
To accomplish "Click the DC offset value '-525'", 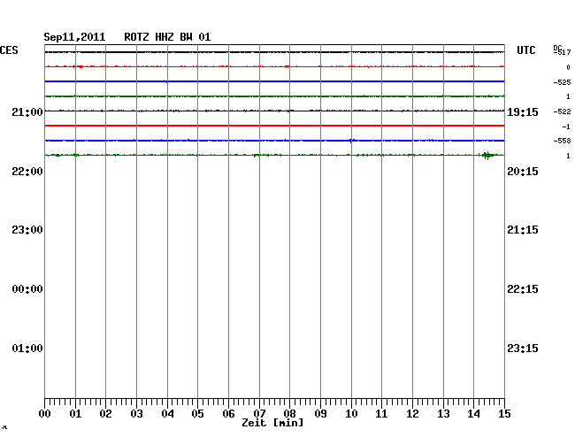I will click(562, 82).
